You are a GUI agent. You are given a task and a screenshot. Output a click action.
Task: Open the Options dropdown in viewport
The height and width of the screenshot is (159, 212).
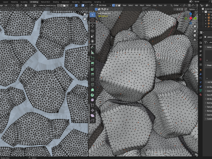click(x=193, y=9)
